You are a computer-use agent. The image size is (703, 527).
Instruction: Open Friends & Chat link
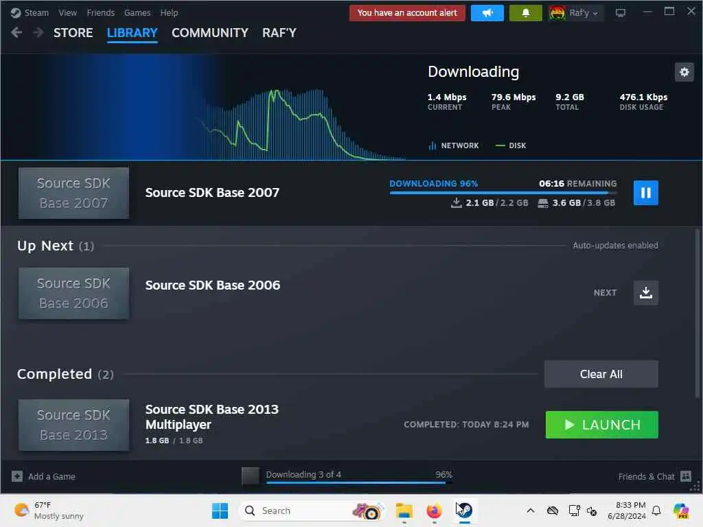(x=646, y=476)
